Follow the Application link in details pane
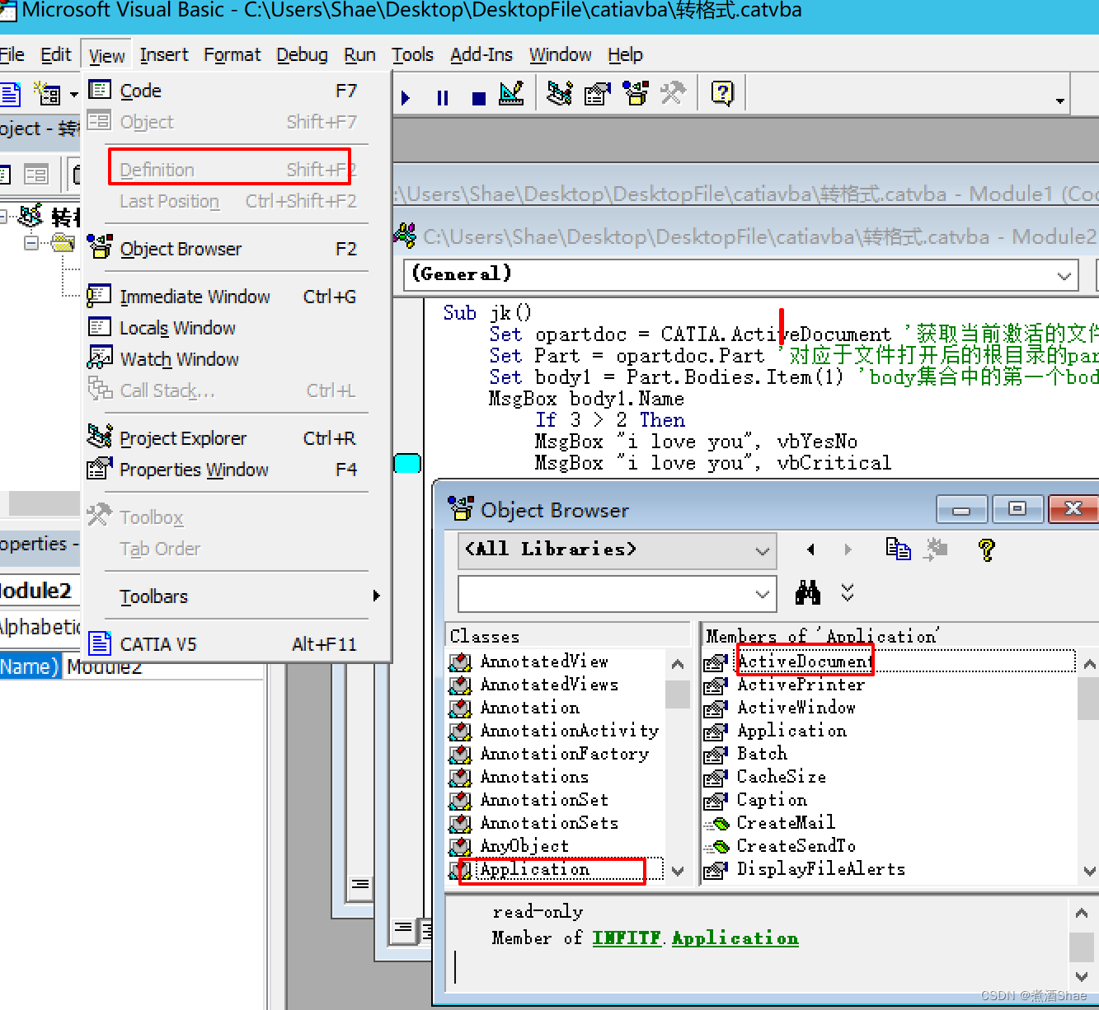Viewport: 1099px width, 1010px height. coord(735,938)
